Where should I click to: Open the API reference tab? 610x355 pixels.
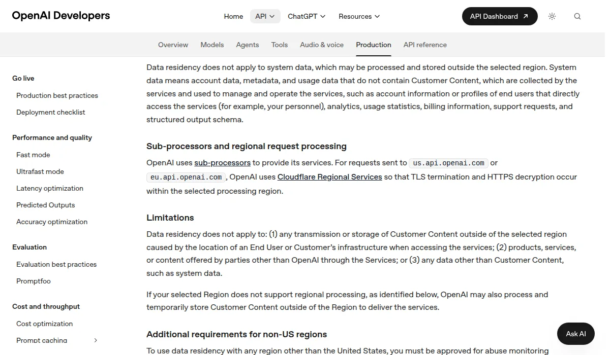click(x=425, y=45)
